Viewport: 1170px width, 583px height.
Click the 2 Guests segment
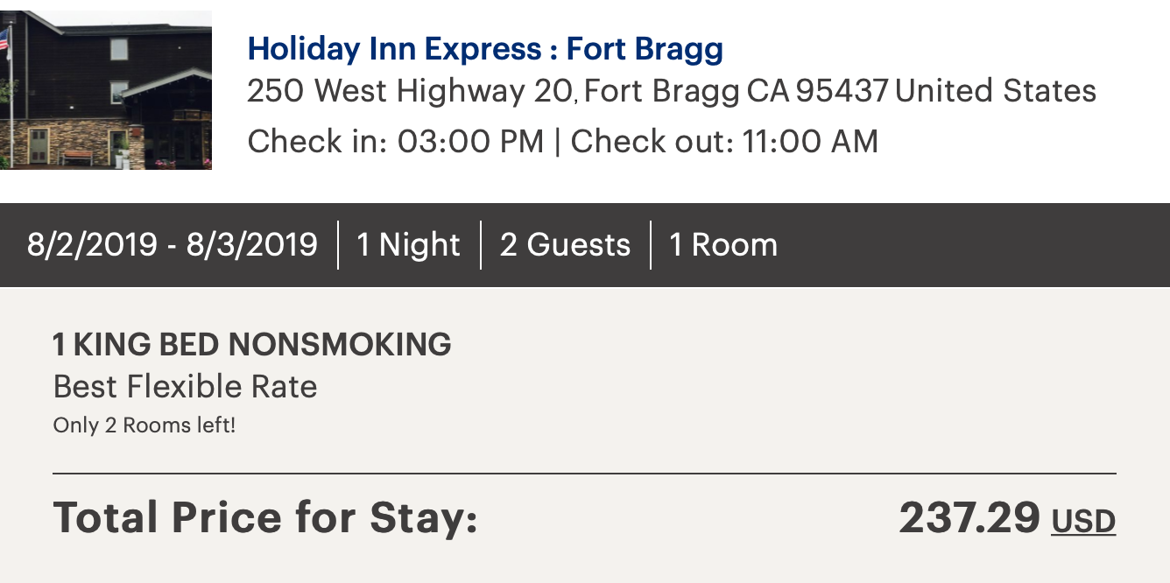(565, 244)
